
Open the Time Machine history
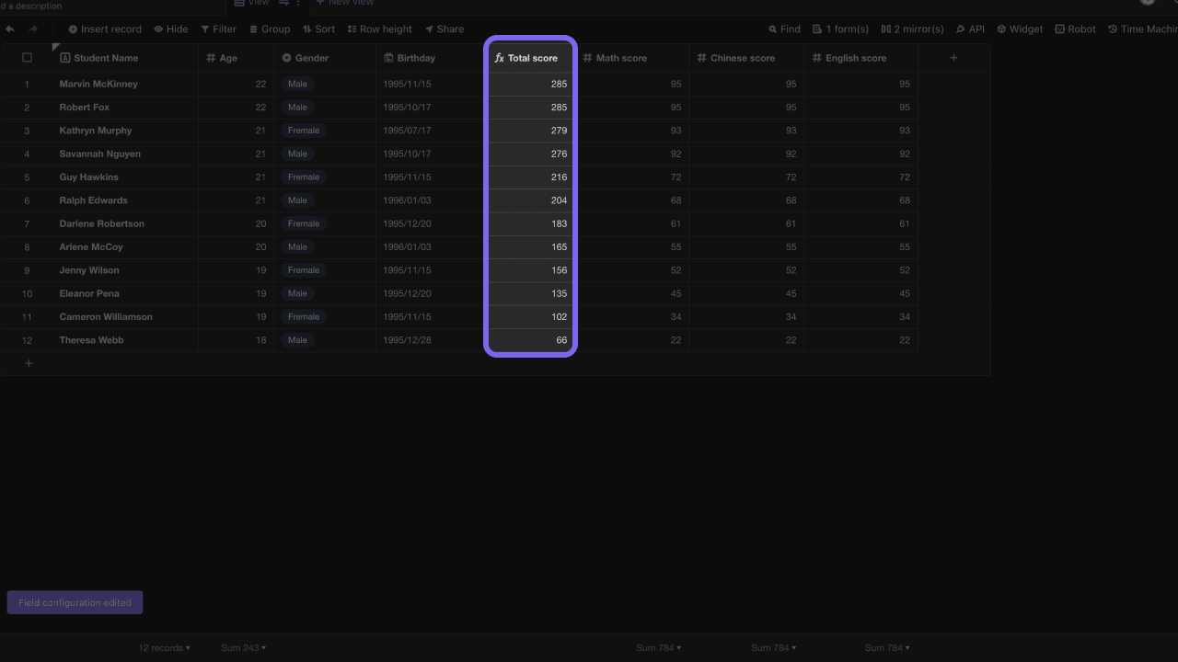(1142, 29)
